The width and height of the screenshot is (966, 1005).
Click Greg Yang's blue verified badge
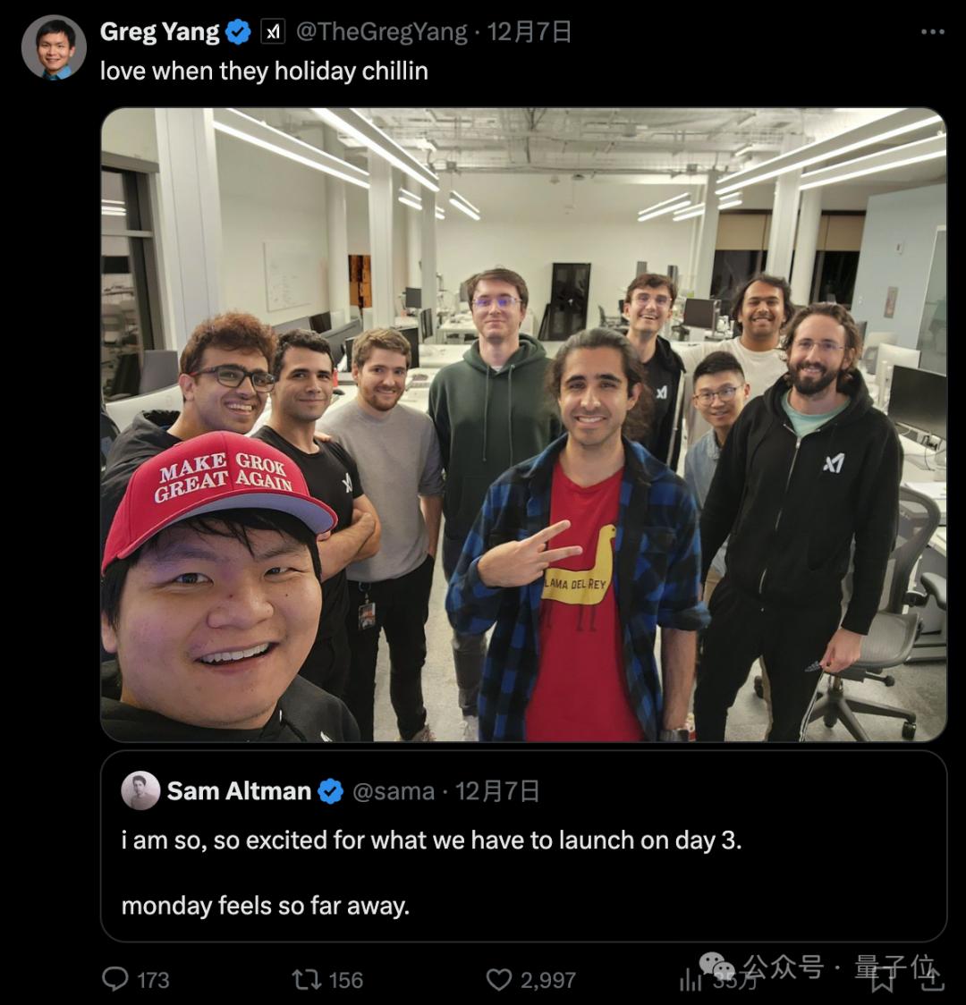pyautogui.click(x=239, y=31)
